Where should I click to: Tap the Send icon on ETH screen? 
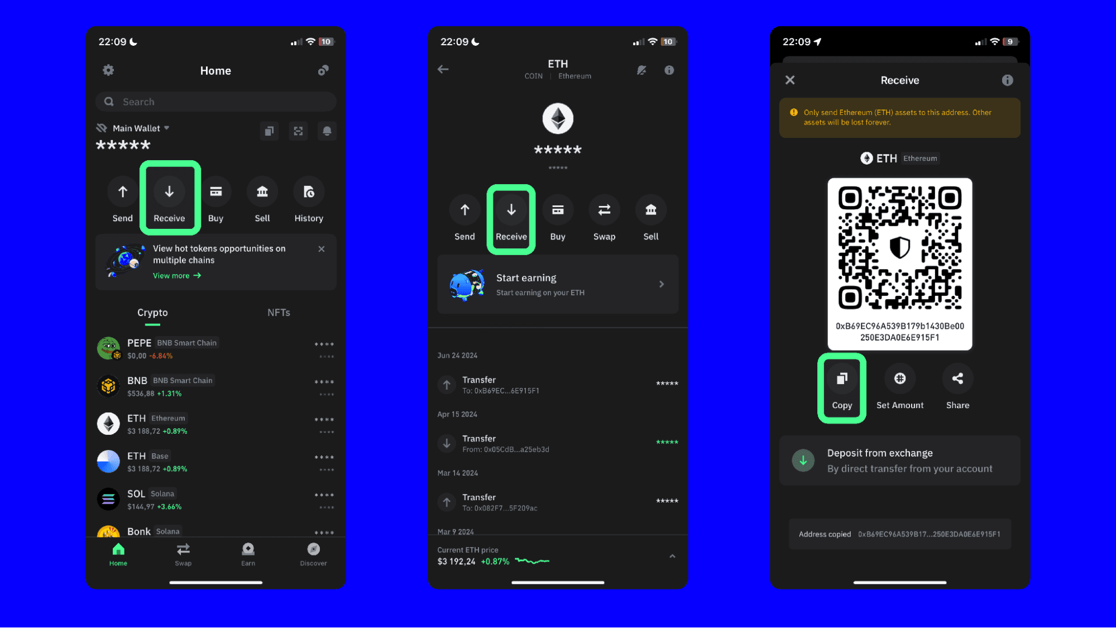click(464, 210)
